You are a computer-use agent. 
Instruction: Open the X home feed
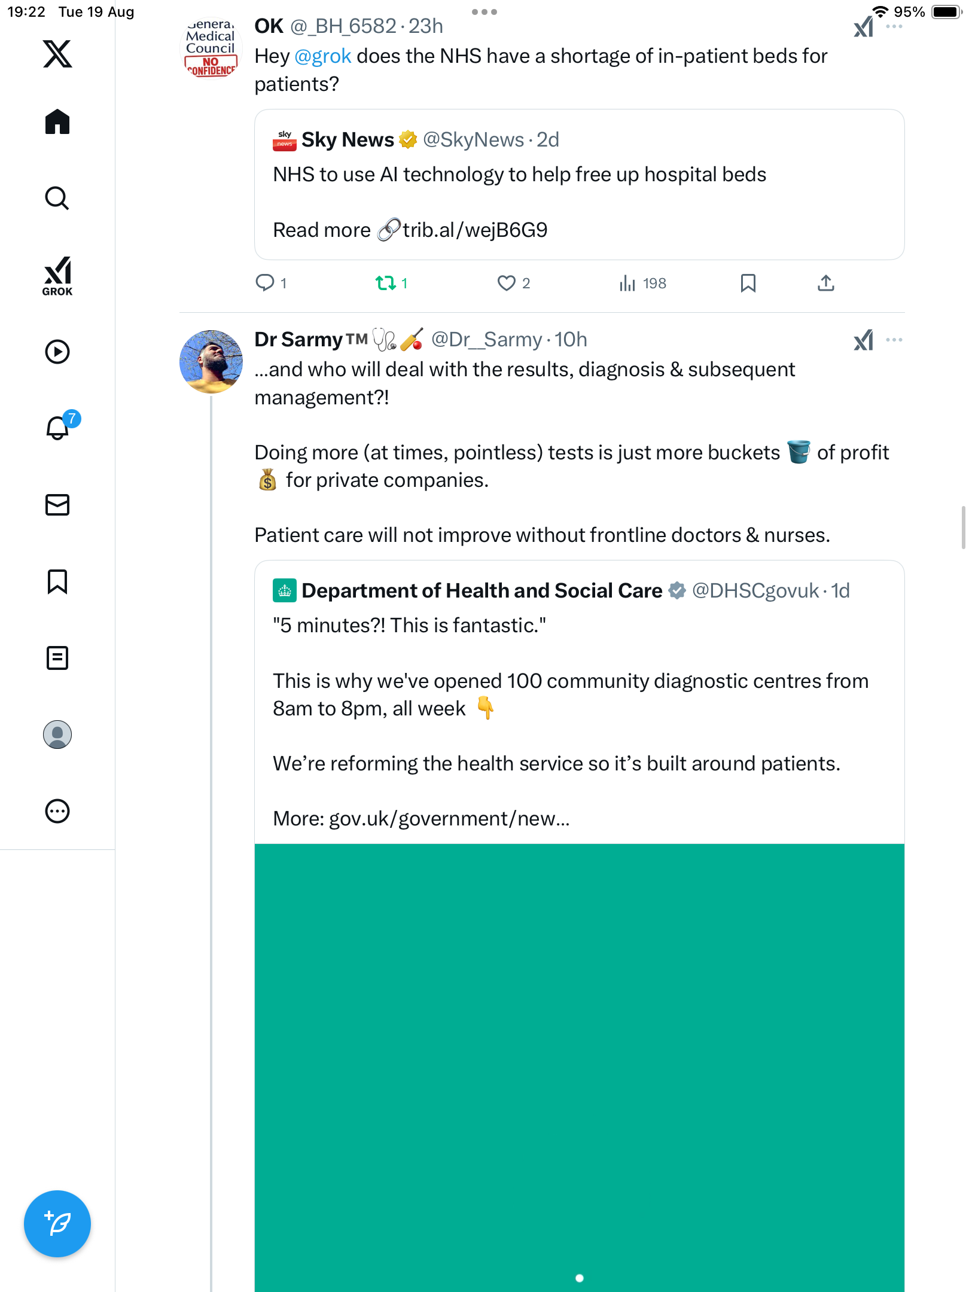coord(57,122)
